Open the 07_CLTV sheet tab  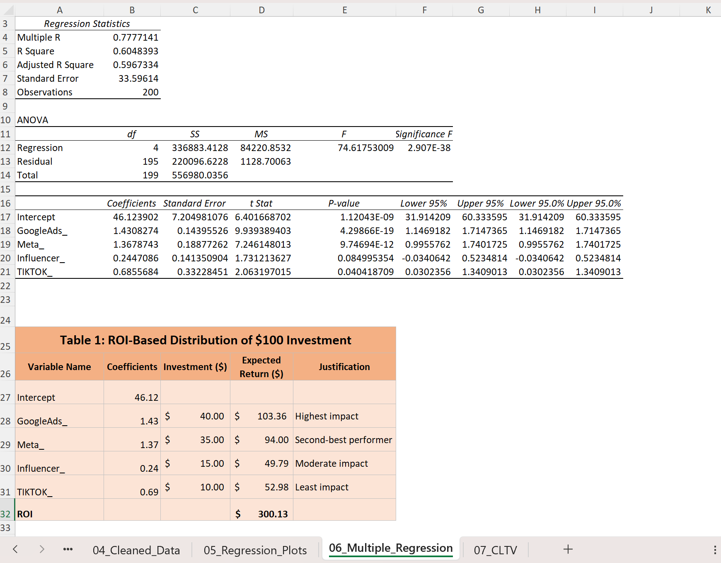pyautogui.click(x=496, y=550)
